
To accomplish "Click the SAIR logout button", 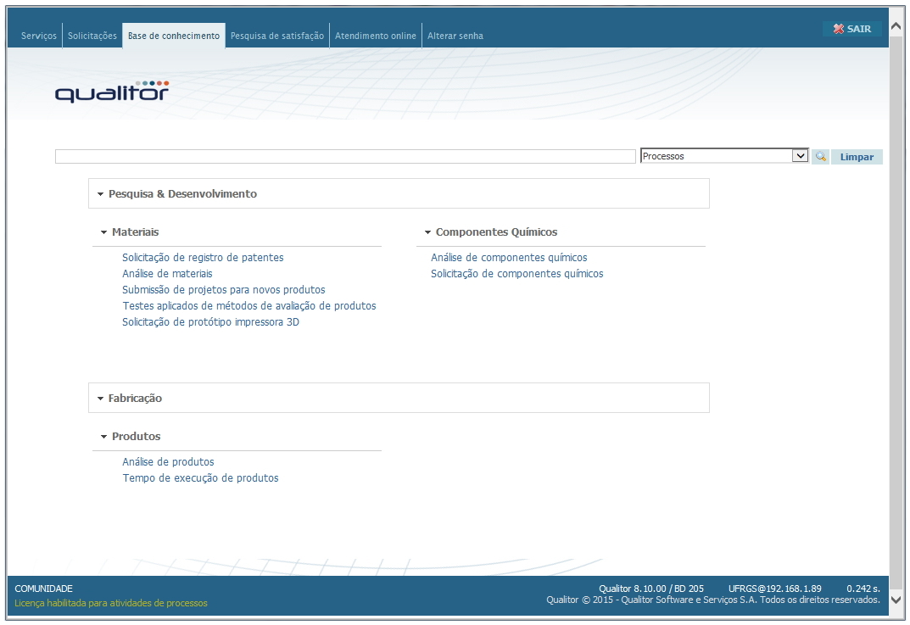I will (852, 29).
